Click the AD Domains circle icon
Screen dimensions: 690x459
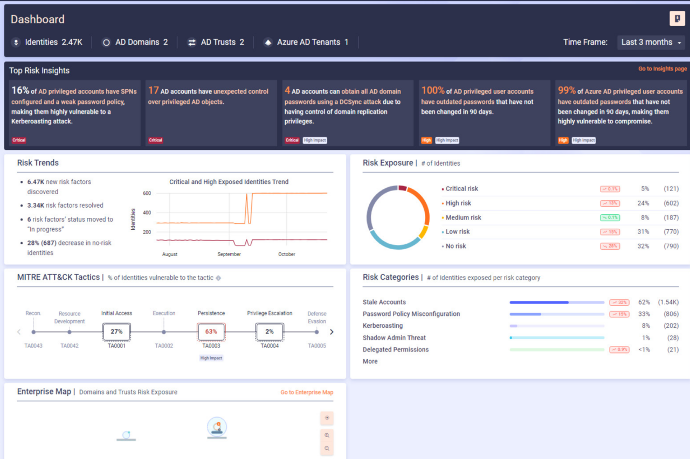(x=106, y=43)
